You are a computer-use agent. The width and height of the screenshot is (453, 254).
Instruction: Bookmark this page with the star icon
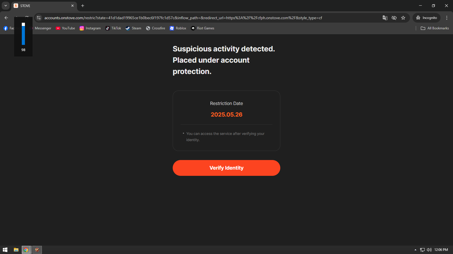click(403, 18)
